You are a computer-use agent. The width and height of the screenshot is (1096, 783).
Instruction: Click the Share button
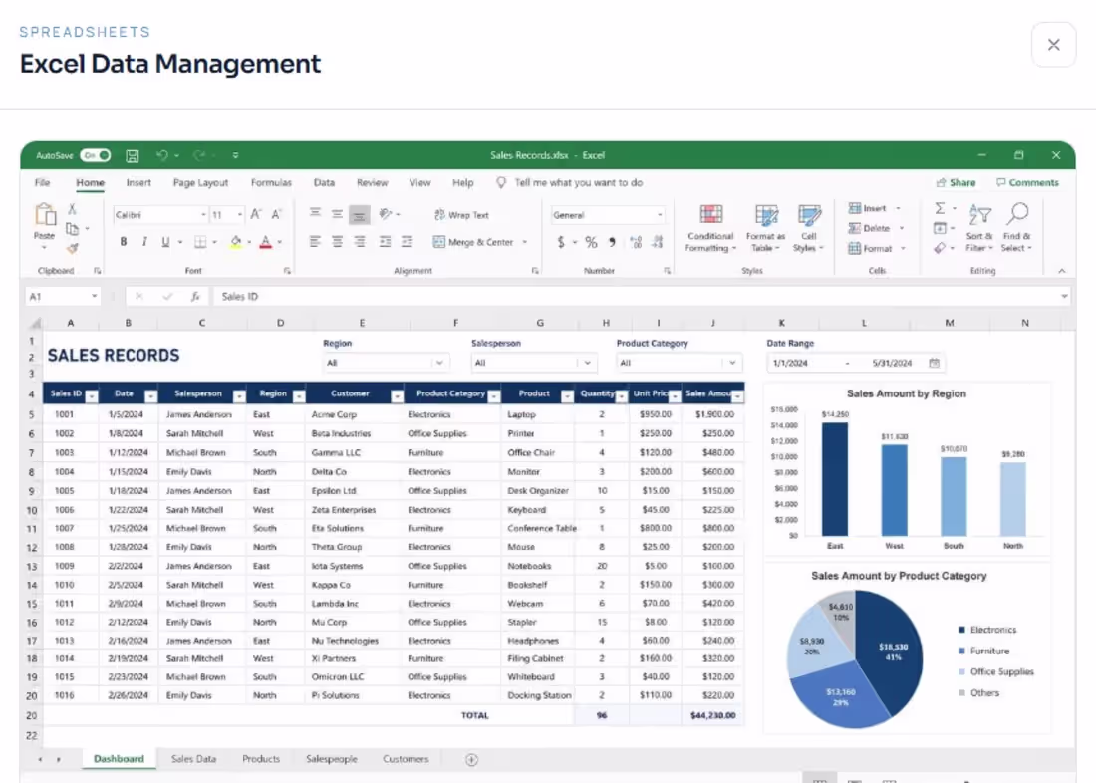pos(957,182)
